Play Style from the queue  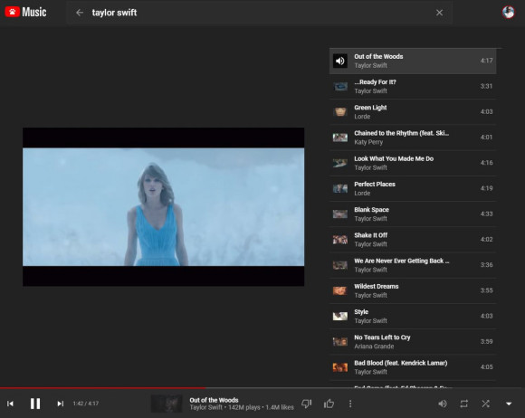click(x=413, y=317)
